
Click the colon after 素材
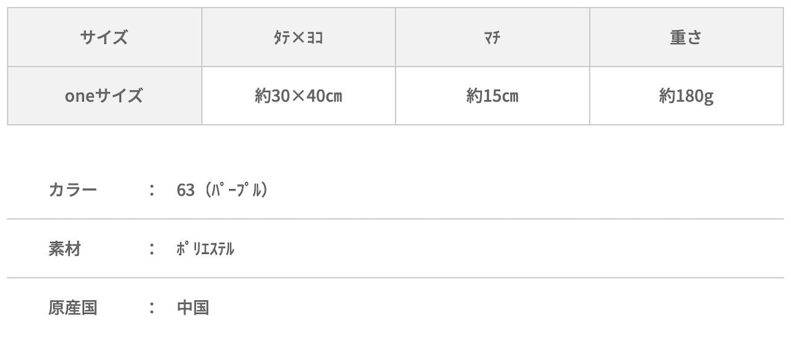point(151,249)
